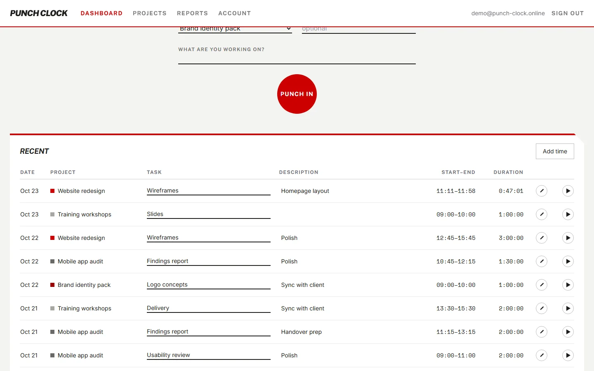Screen dimensions: 594x371
Task: Click the Slides task field
Action: point(209,214)
